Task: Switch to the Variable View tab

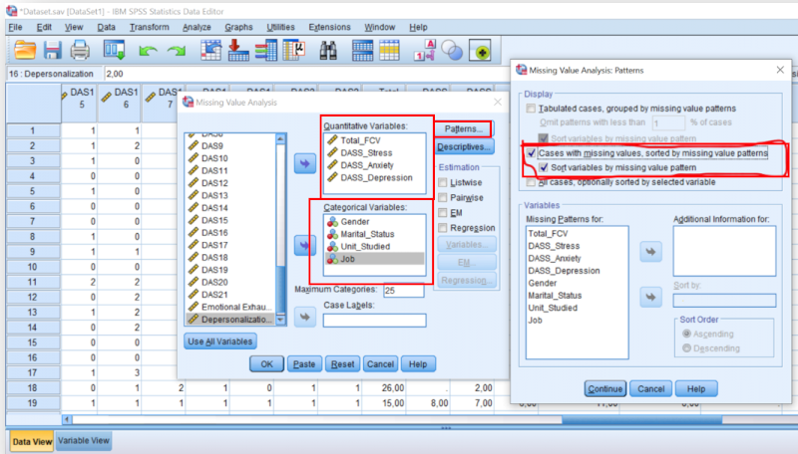Action: [84, 440]
